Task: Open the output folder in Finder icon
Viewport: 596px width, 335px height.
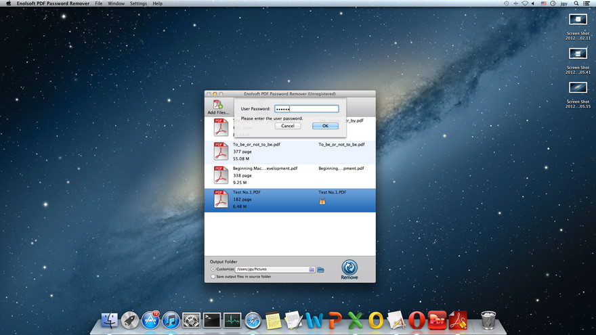Action: 321,269
